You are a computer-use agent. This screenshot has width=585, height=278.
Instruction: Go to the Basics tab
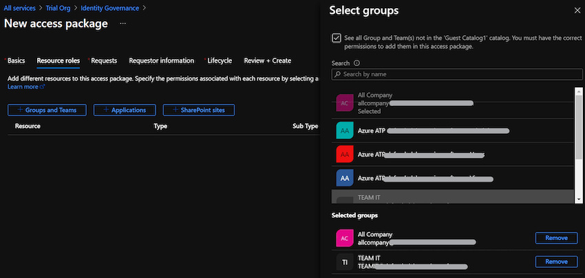16,61
